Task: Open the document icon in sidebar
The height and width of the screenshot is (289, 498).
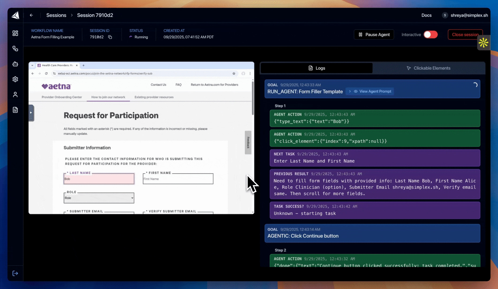Action: click(15, 110)
